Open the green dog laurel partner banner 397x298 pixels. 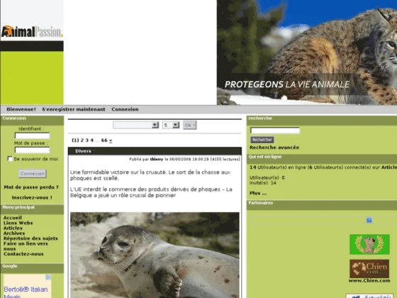coord(369,244)
